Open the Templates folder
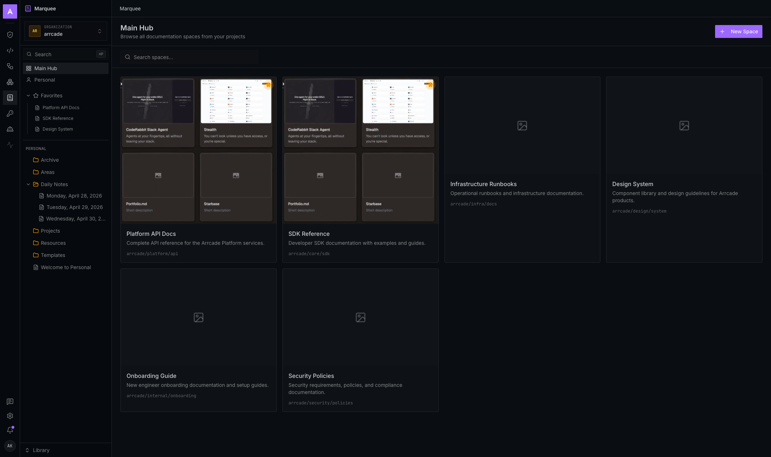Screen dimensions: 771x457 [66, 255]
